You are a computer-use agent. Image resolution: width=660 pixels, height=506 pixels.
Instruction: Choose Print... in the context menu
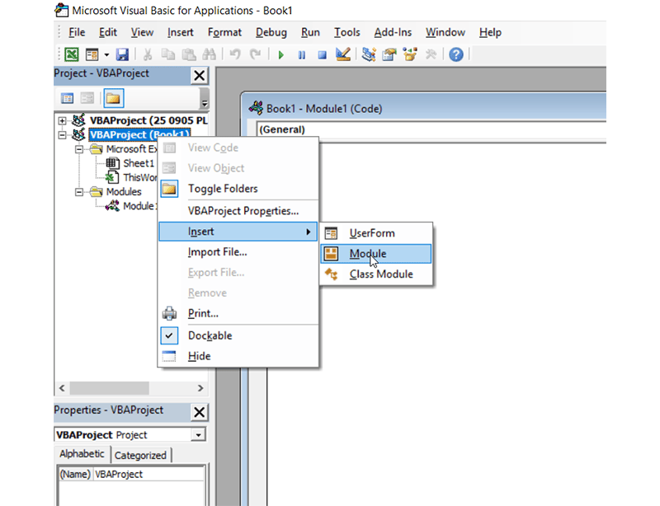(238, 313)
